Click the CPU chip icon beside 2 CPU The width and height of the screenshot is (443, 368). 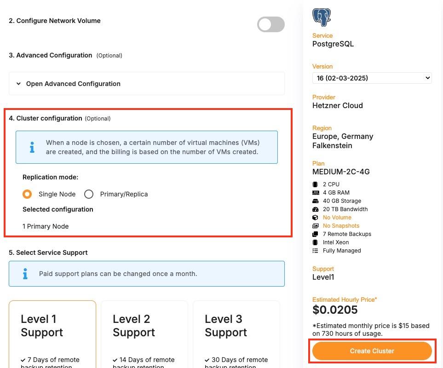315,184
